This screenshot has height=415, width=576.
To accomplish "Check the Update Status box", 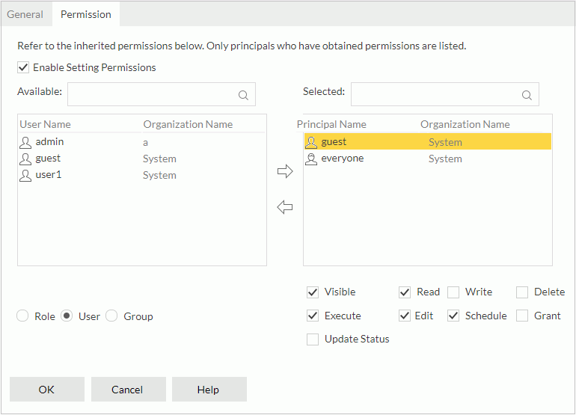I will pyautogui.click(x=313, y=339).
